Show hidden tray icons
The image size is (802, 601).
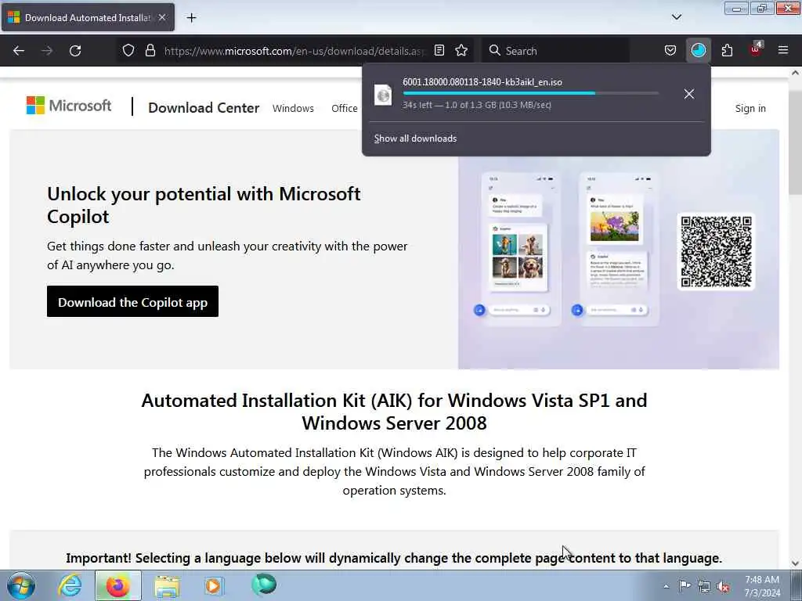(666, 587)
